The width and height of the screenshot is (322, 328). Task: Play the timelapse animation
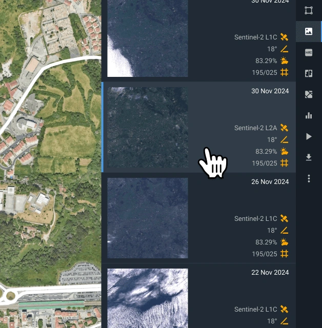tap(309, 136)
